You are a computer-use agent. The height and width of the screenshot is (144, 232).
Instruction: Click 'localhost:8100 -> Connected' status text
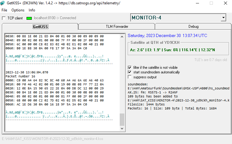[x=55, y=18]
